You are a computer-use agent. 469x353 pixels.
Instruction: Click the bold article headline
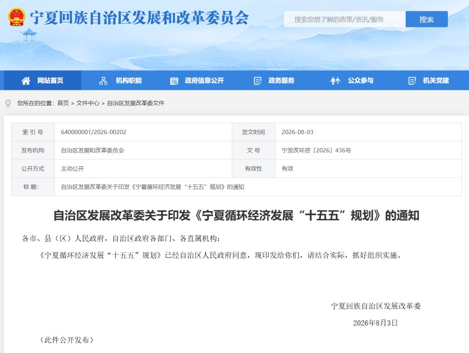[236, 215]
